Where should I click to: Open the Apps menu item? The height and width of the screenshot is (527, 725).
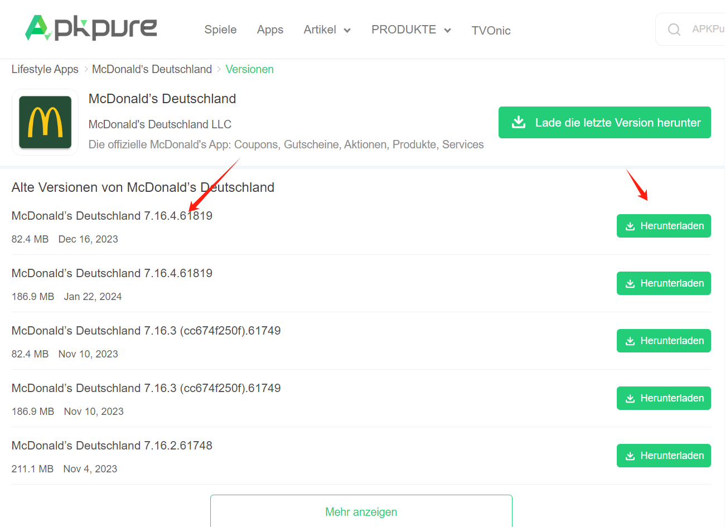click(270, 30)
